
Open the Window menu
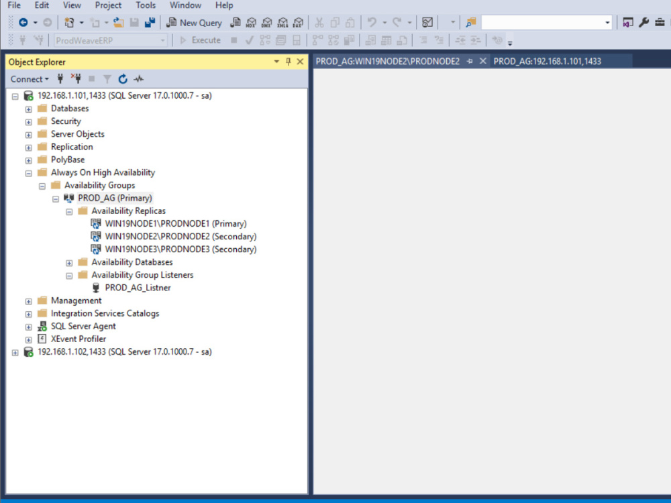tap(185, 5)
